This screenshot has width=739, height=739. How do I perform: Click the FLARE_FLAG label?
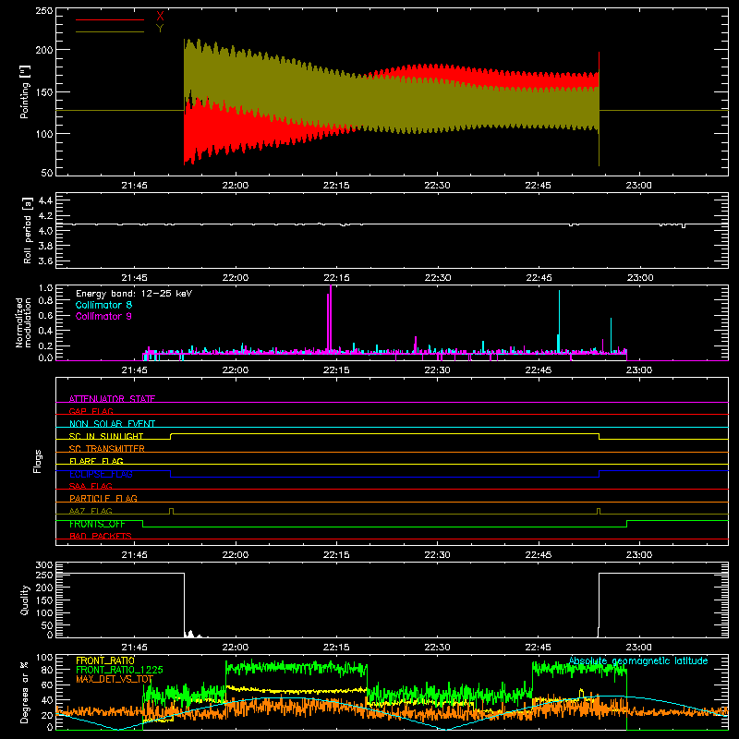[x=96, y=461]
